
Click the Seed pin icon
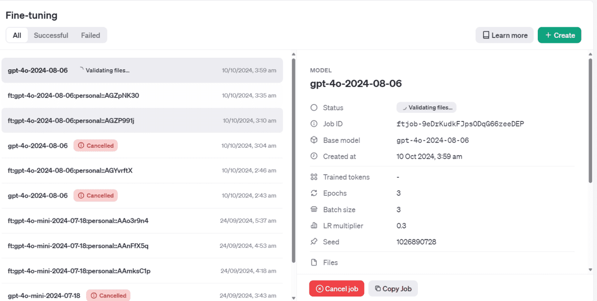[313, 242]
